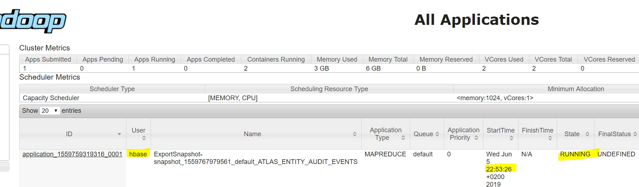The height and width of the screenshot is (187, 639).
Task: Click the Apps Completed metric header
Action: pyautogui.click(x=211, y=59)
